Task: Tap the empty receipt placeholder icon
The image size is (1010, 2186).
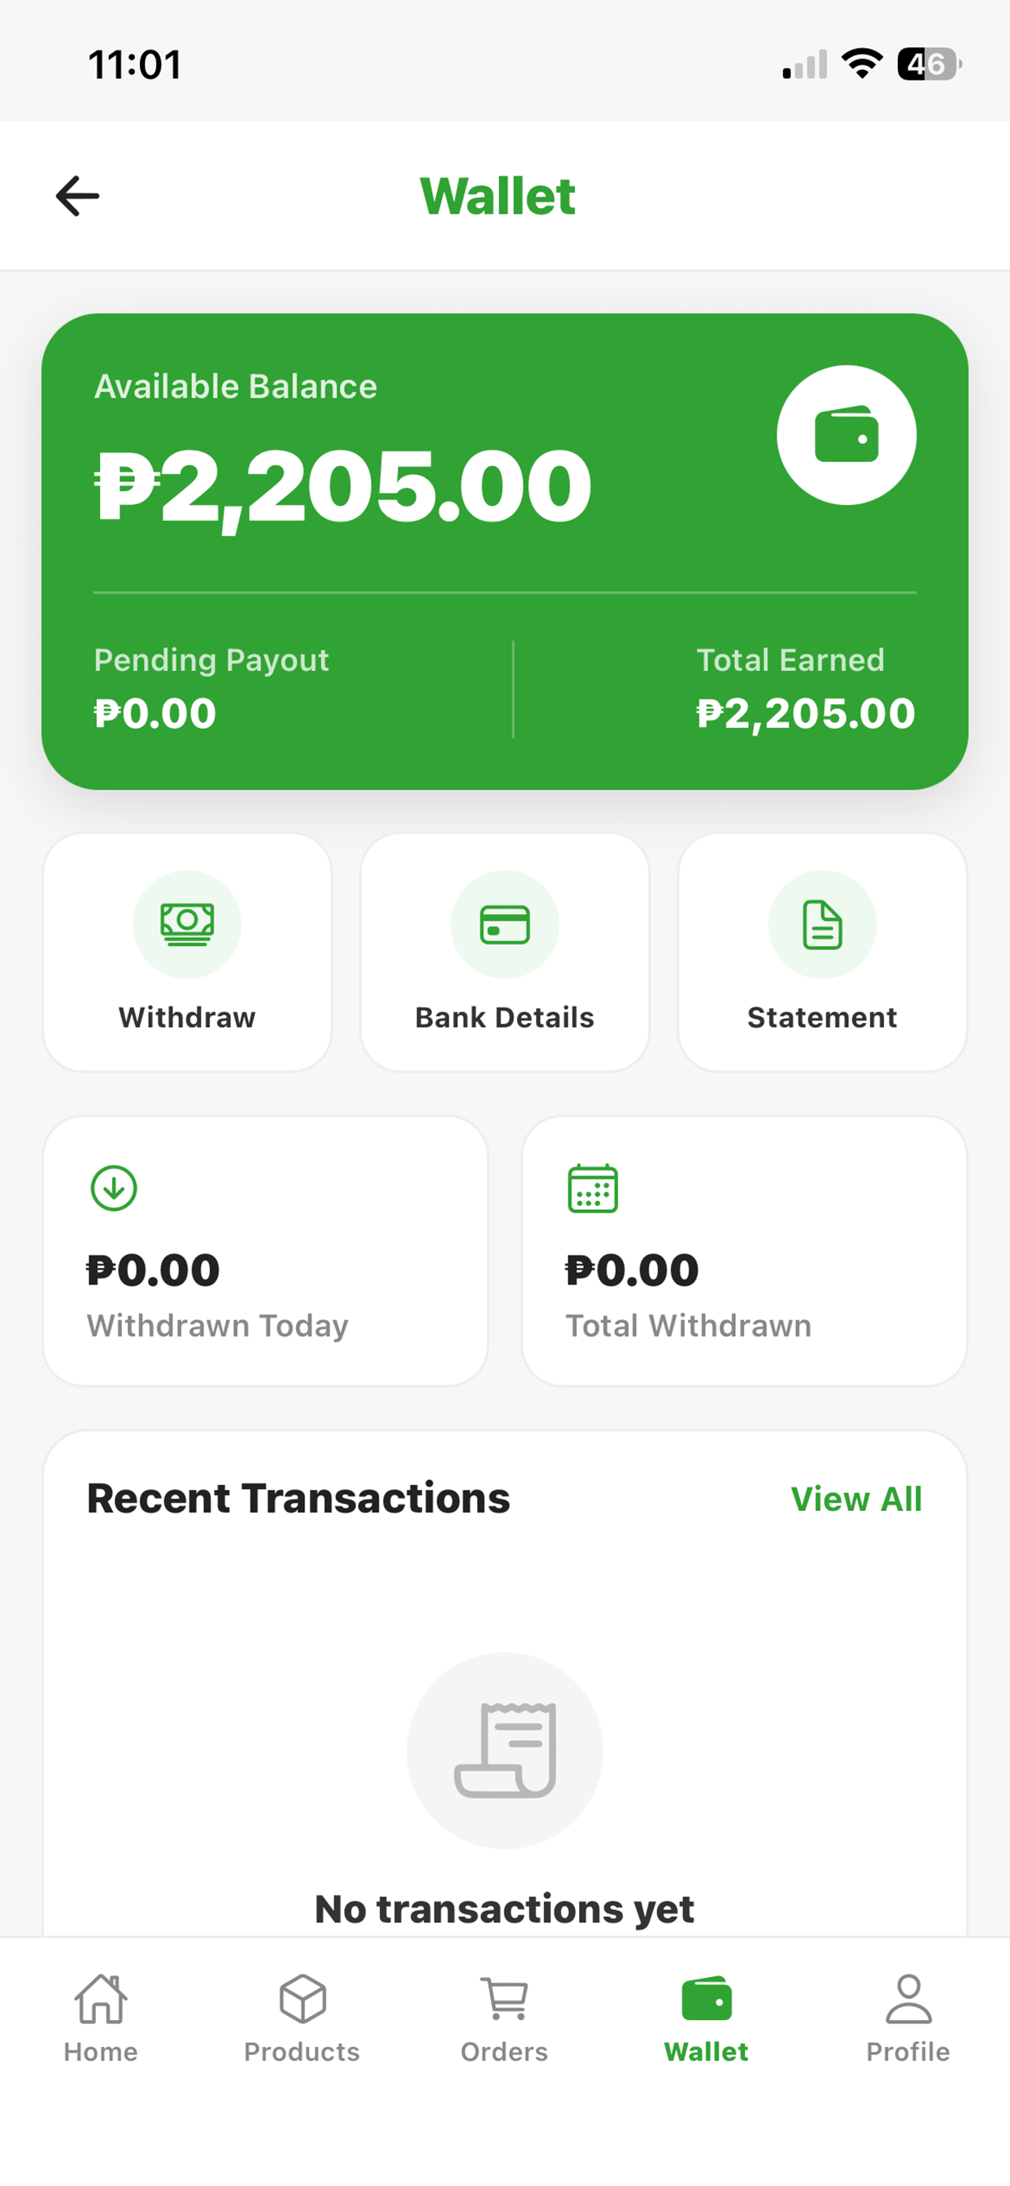Action: click(x=505, y=1750)
